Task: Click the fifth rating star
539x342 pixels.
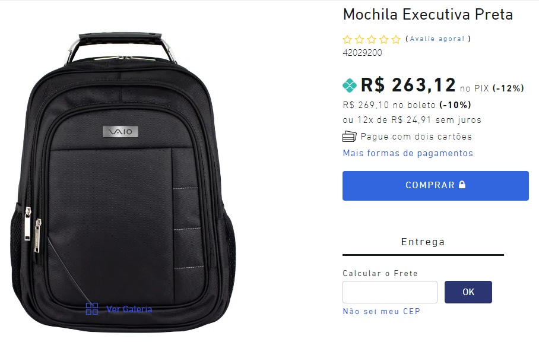Action: [396, 40]
